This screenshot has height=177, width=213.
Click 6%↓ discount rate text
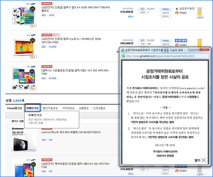point(131,16)
